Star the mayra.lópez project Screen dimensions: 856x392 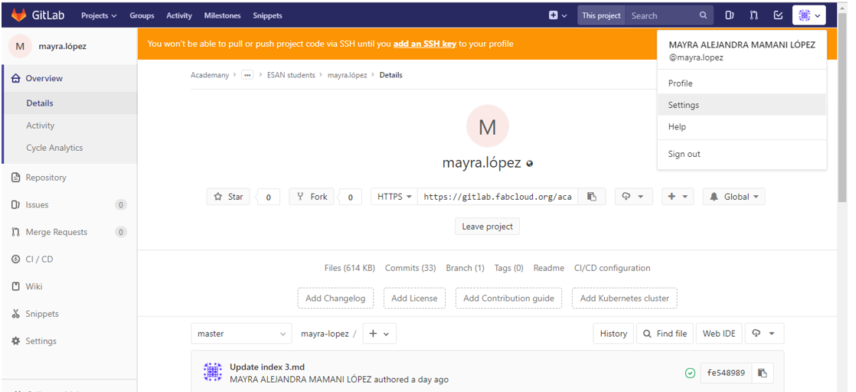[x=228, y=197]
